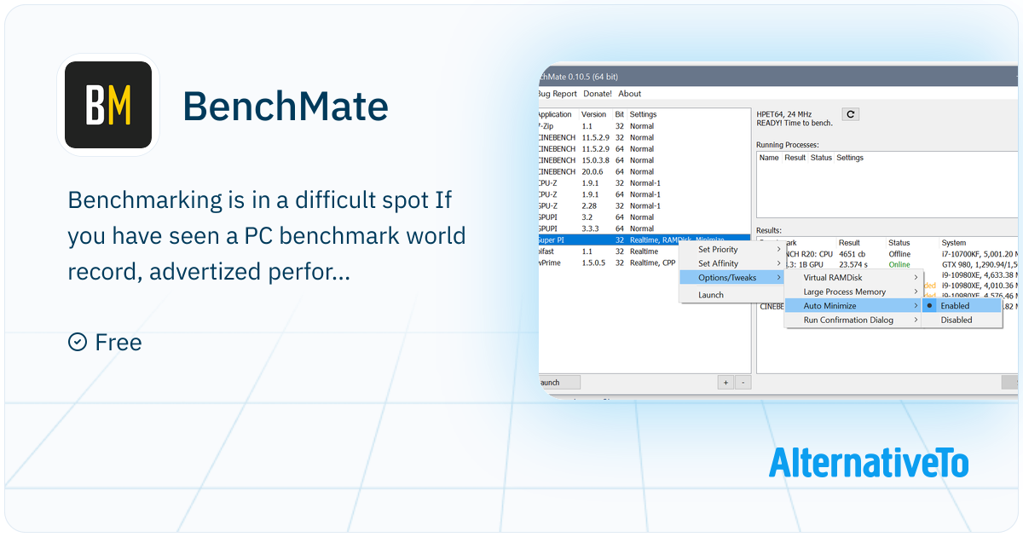Screen dimensions: 1023x537
Task: Expand the Large Process Memory submenu
Action: [x=852, y=292]
